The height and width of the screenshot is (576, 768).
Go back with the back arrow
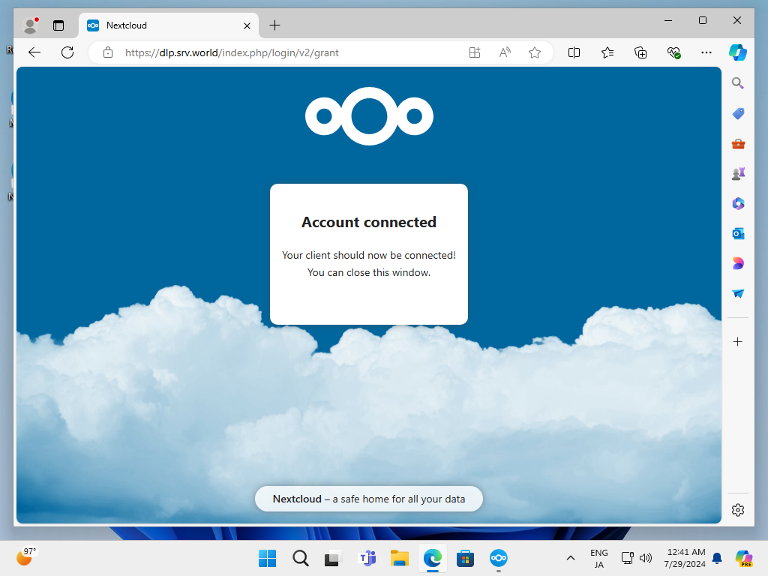click(34, 52)
